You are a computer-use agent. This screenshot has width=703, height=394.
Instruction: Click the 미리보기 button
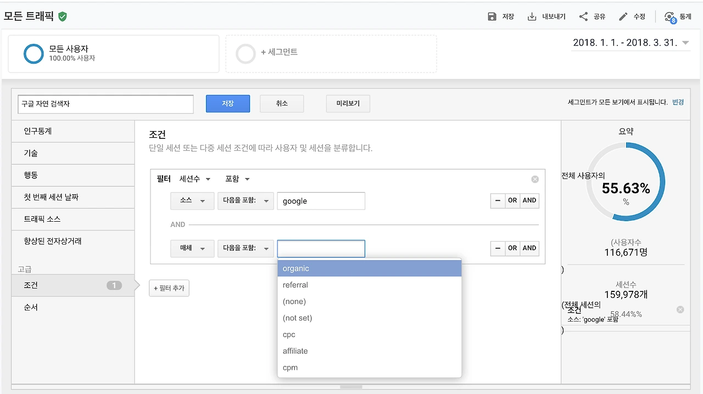[348, 104]
